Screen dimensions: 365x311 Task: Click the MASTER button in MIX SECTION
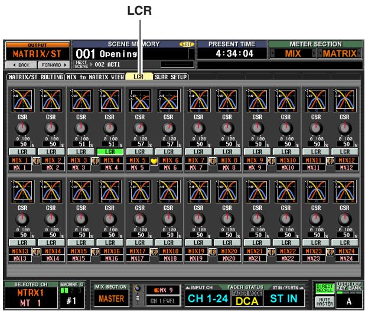(112, 299)
